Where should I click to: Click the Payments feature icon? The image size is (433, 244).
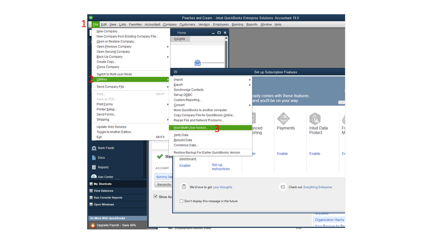283,119
